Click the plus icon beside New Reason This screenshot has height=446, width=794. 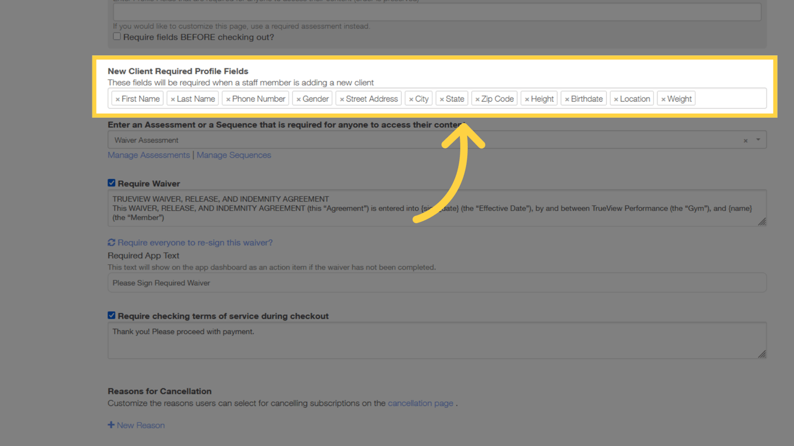(x=111, y=425)
